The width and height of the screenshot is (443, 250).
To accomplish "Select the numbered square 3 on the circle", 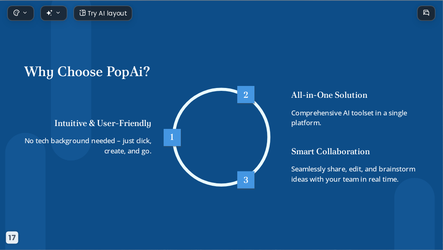I will click(x=246, y=180).
